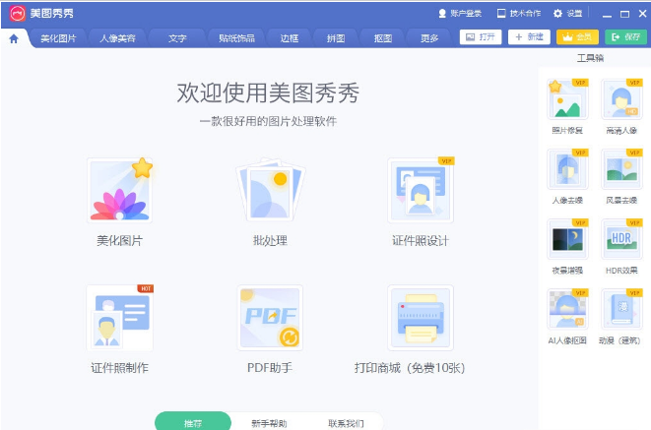
Task: Open the 更多 tab
Action: tap(429, 38)
